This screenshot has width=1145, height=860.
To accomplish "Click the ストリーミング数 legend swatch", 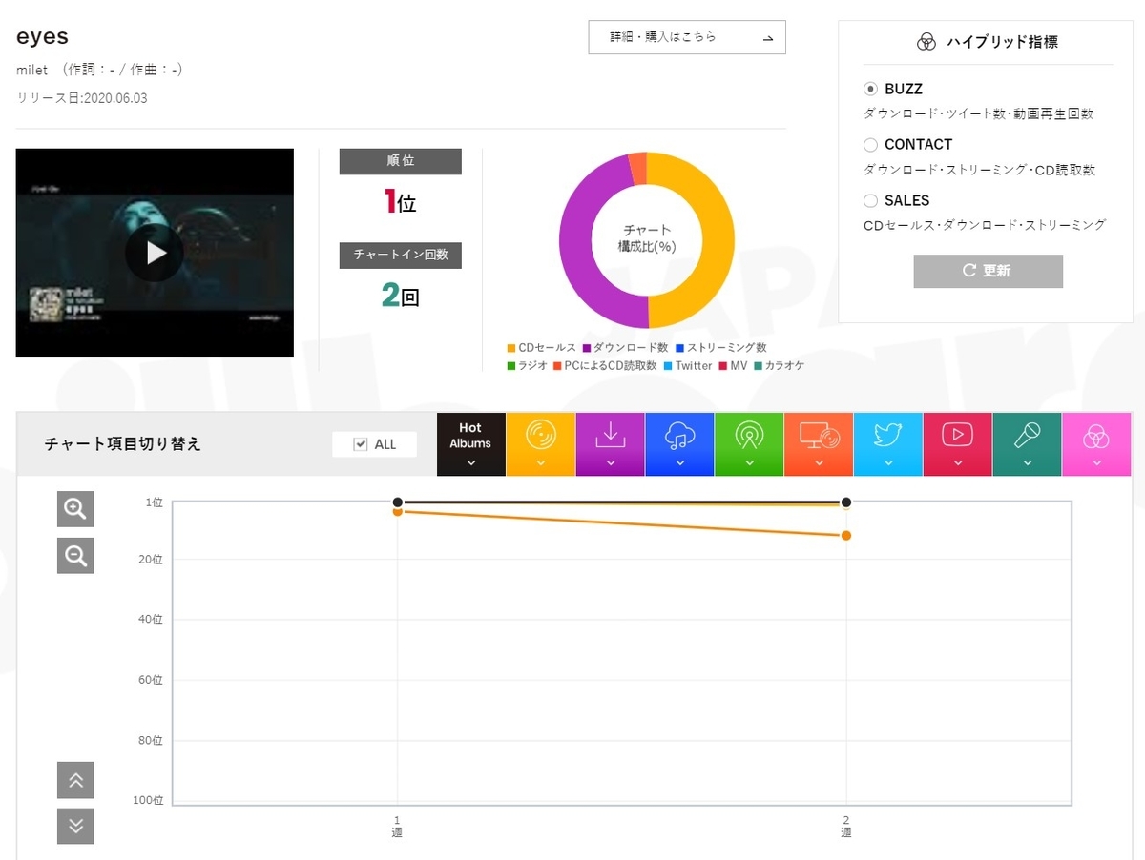I will (679, 348).
